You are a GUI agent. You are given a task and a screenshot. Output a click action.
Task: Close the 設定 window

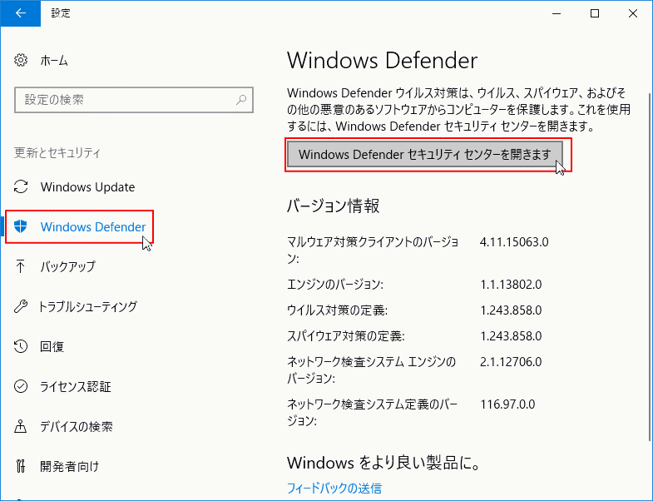coord(633,13)
